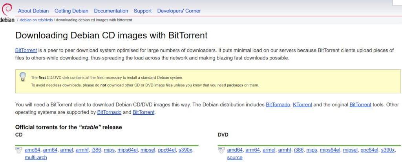Click the 'CD' section heading
The width and height of the screenshot is (402, 162).
tap(19, 135)
